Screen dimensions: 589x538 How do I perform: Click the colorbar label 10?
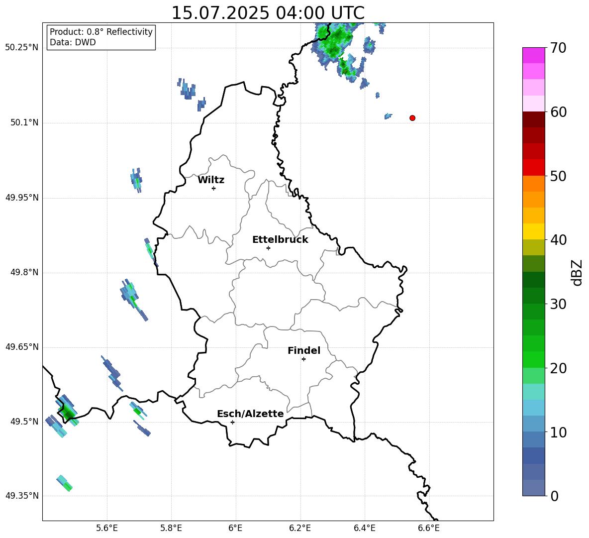point(558,432)
